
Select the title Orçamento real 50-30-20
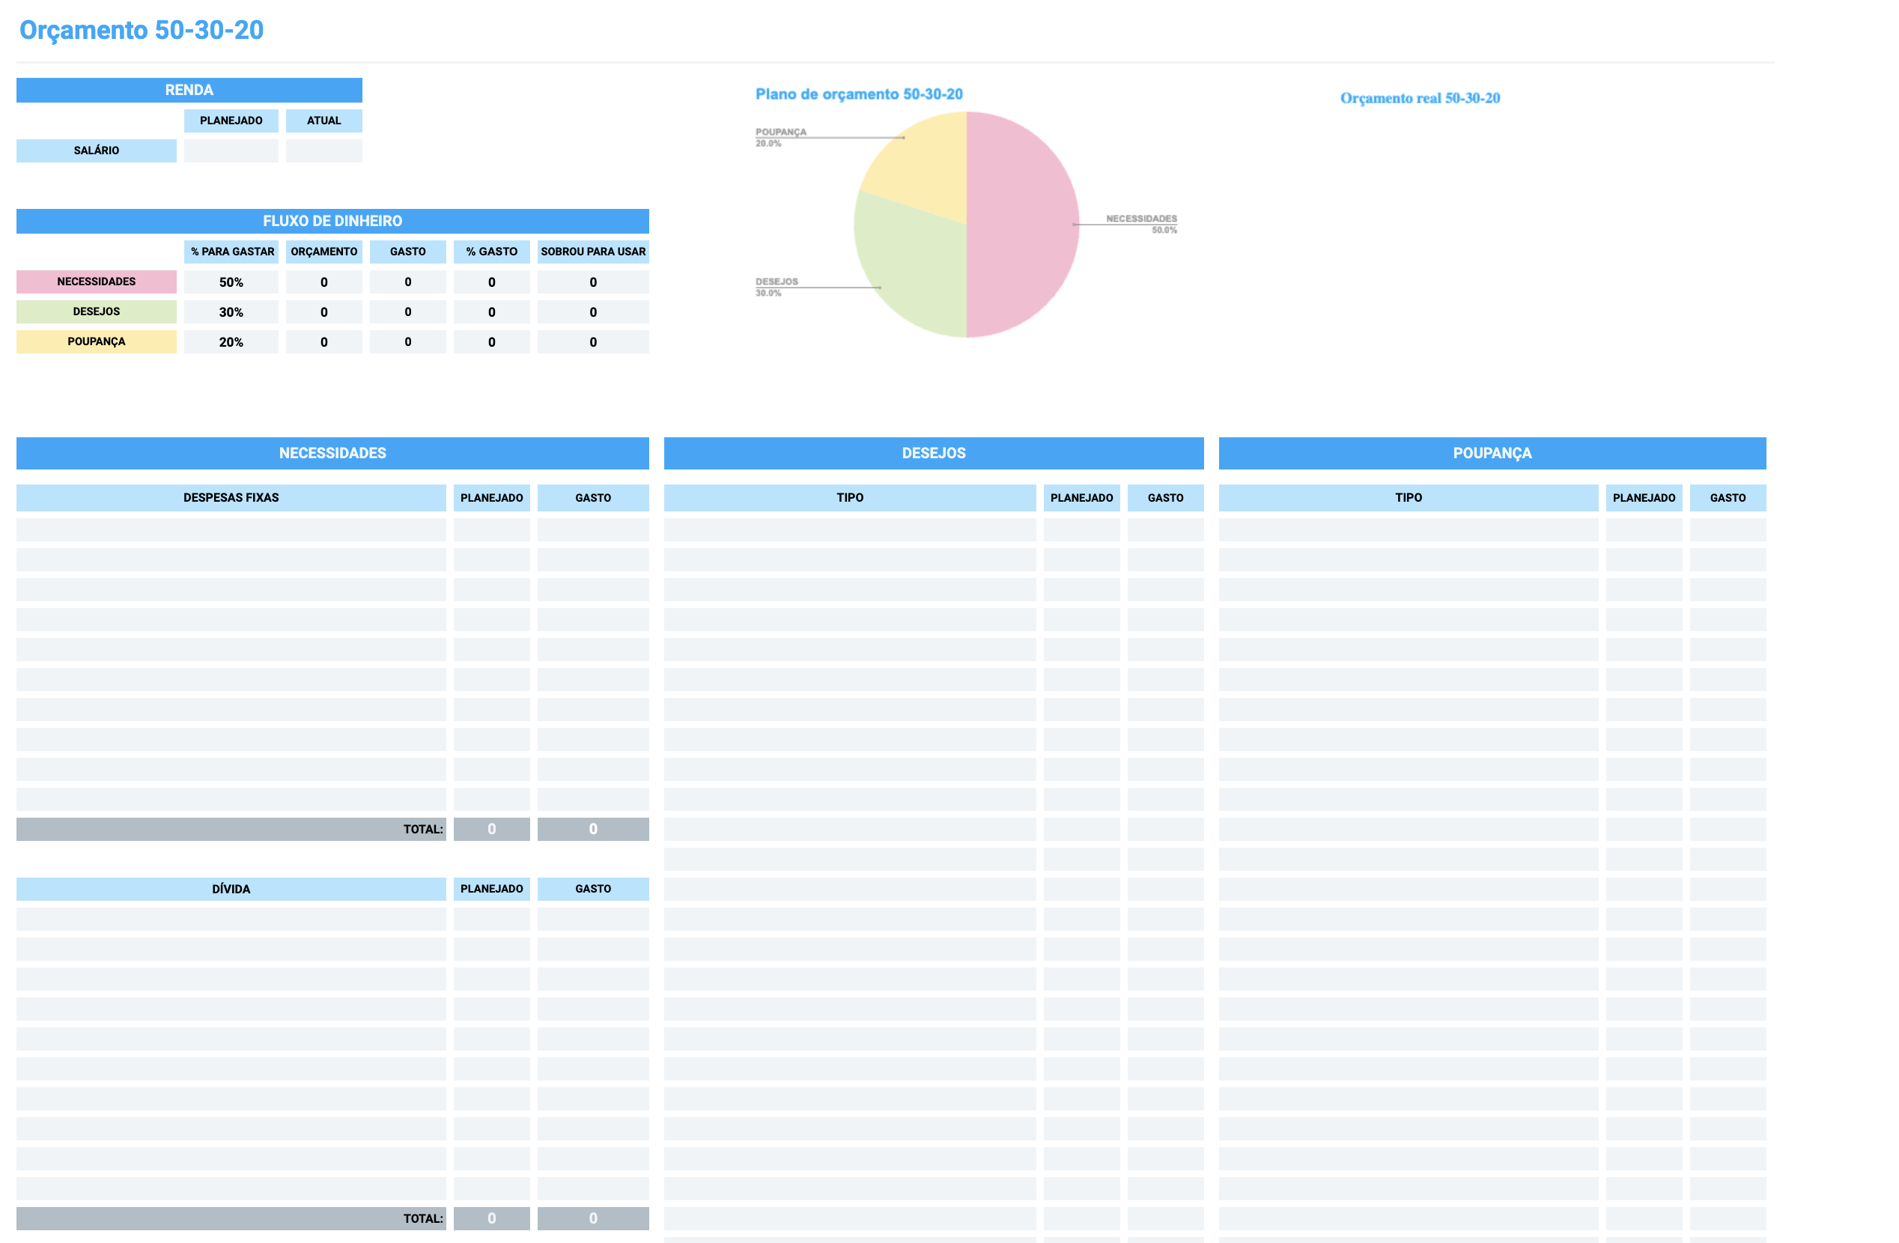click(x=1420, y=98)
